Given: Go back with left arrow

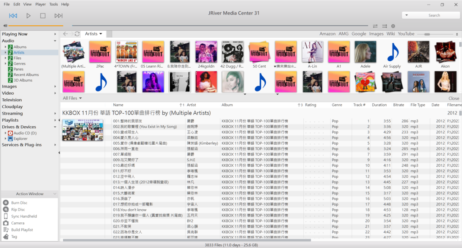Looking at the screenshot, I should [x=65, y=34].
